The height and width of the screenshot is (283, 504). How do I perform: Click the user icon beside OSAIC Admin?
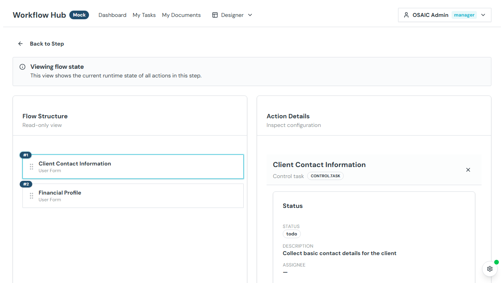pos(406,15)
